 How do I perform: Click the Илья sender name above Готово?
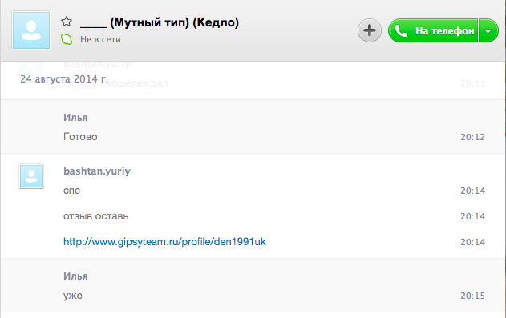point(75,118)
